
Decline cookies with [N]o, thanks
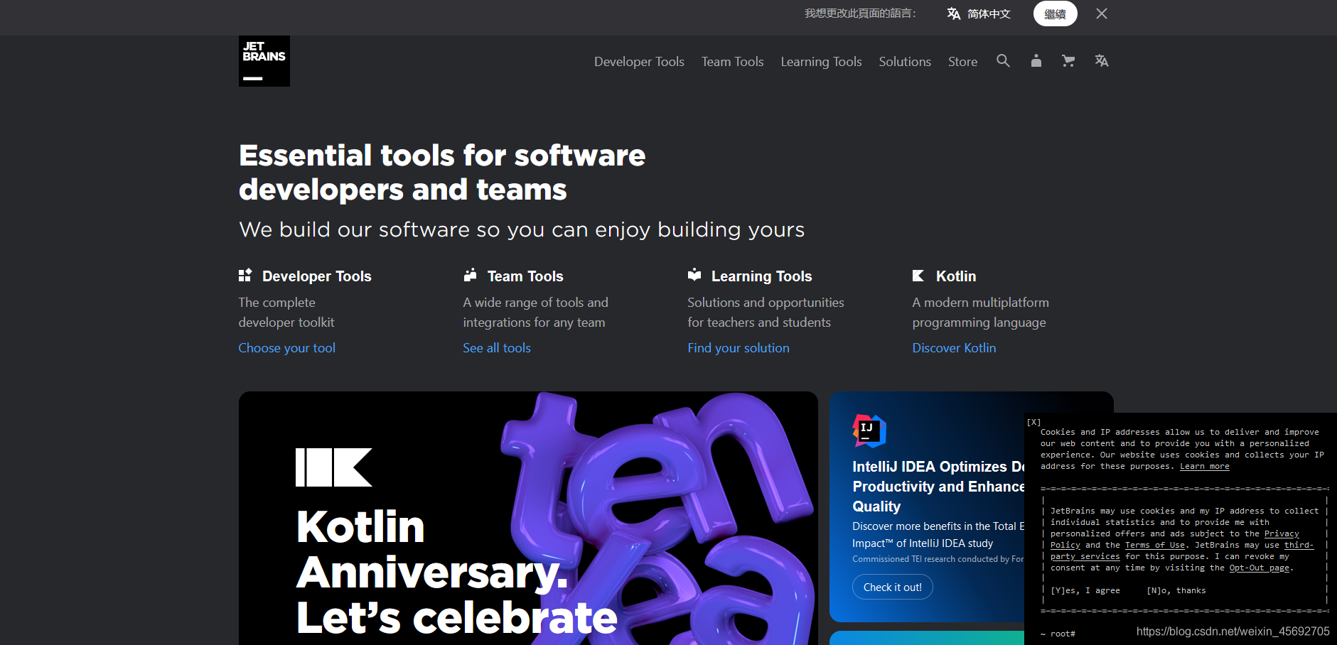(1176, 591)
